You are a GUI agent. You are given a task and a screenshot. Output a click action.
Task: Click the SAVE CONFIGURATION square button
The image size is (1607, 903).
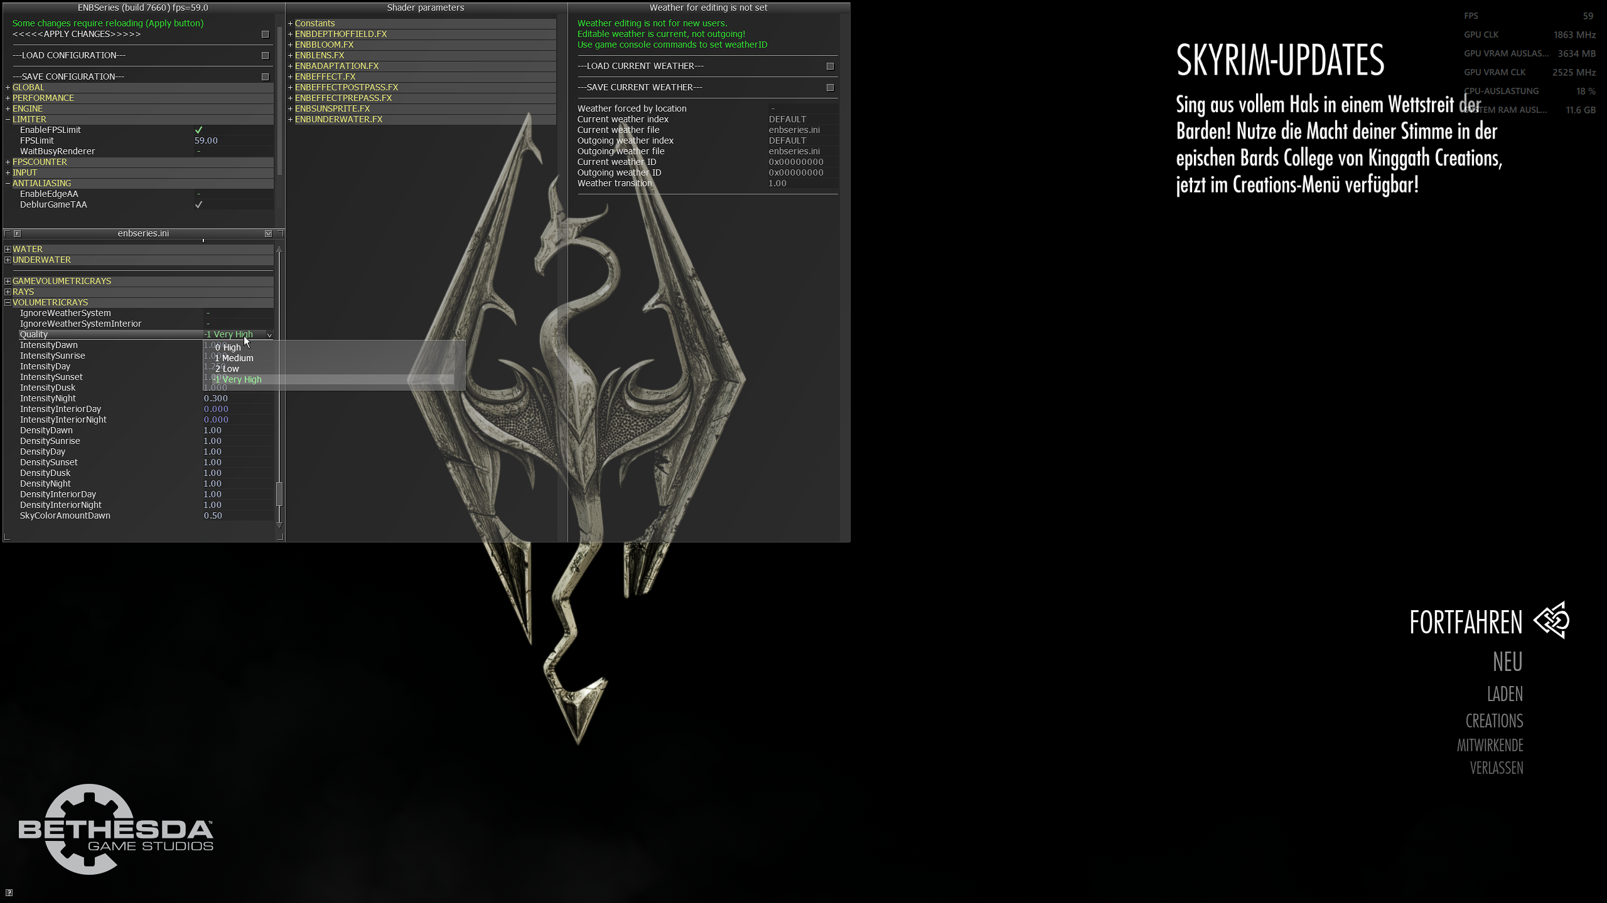coord(265,77)
